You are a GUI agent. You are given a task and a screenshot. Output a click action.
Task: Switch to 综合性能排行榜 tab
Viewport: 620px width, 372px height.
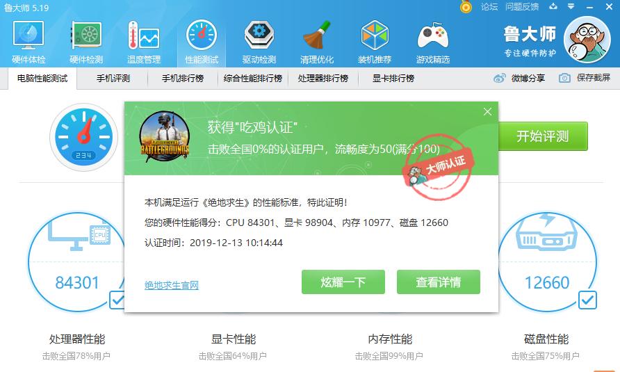[253, 79]
